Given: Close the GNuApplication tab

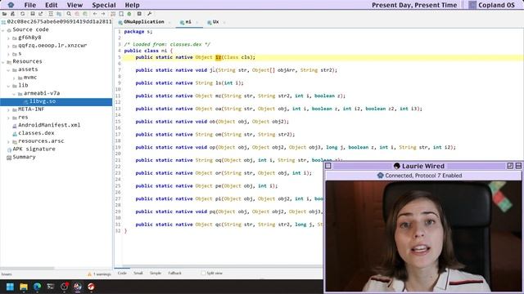Looking at the screenshot, I should point(169,22).
